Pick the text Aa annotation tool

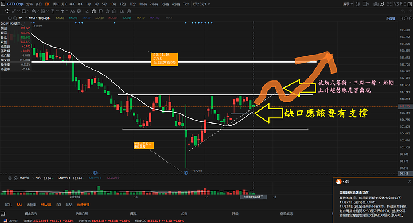tap(72, 11)
